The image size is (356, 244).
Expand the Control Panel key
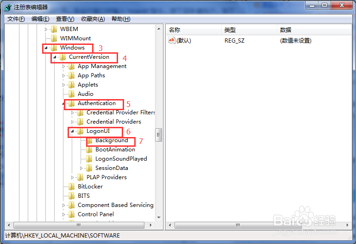[63, 214]
